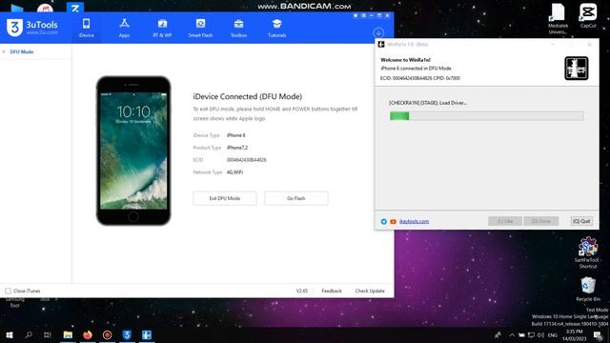Open the Toolbox tab
Image resolution: width=610 pixels, height=343 pixels.
[238, 28]
